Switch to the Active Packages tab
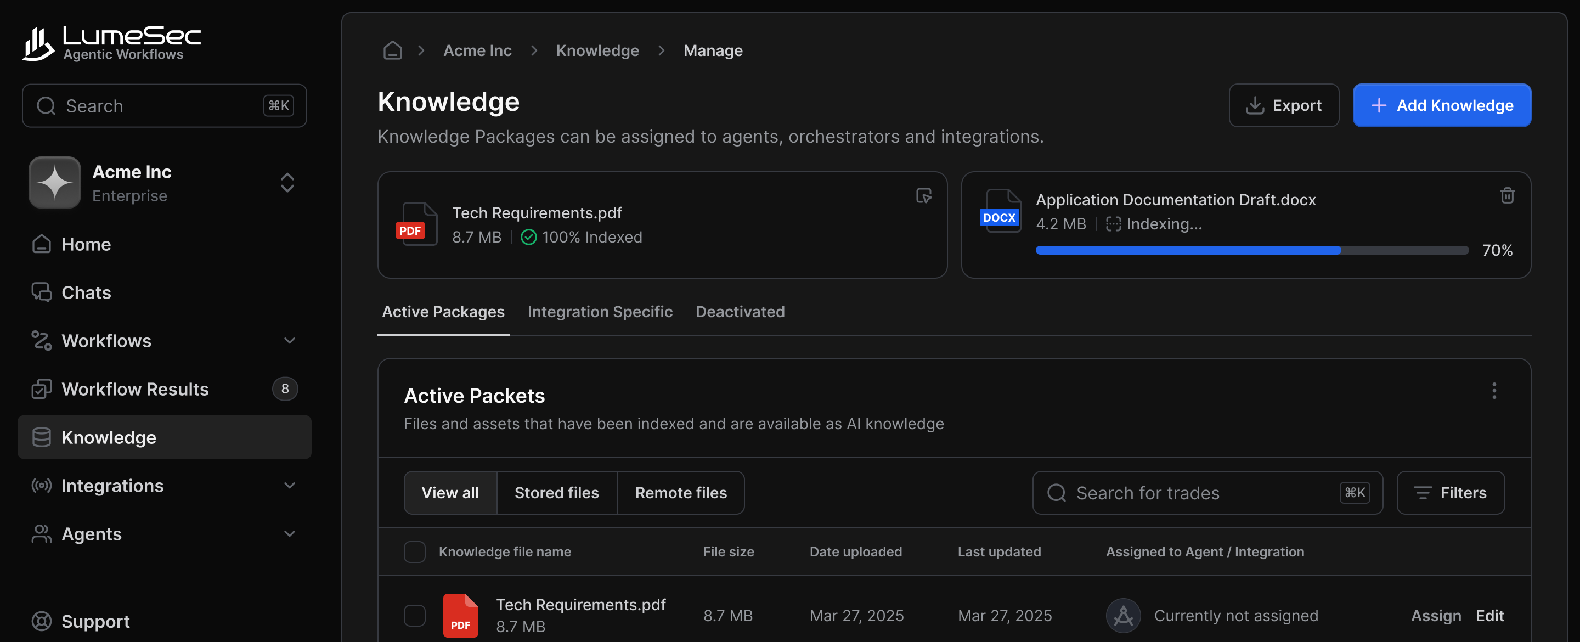This screenshot has width=1580, height=642. pyautogui.click(x=443, y=312)
